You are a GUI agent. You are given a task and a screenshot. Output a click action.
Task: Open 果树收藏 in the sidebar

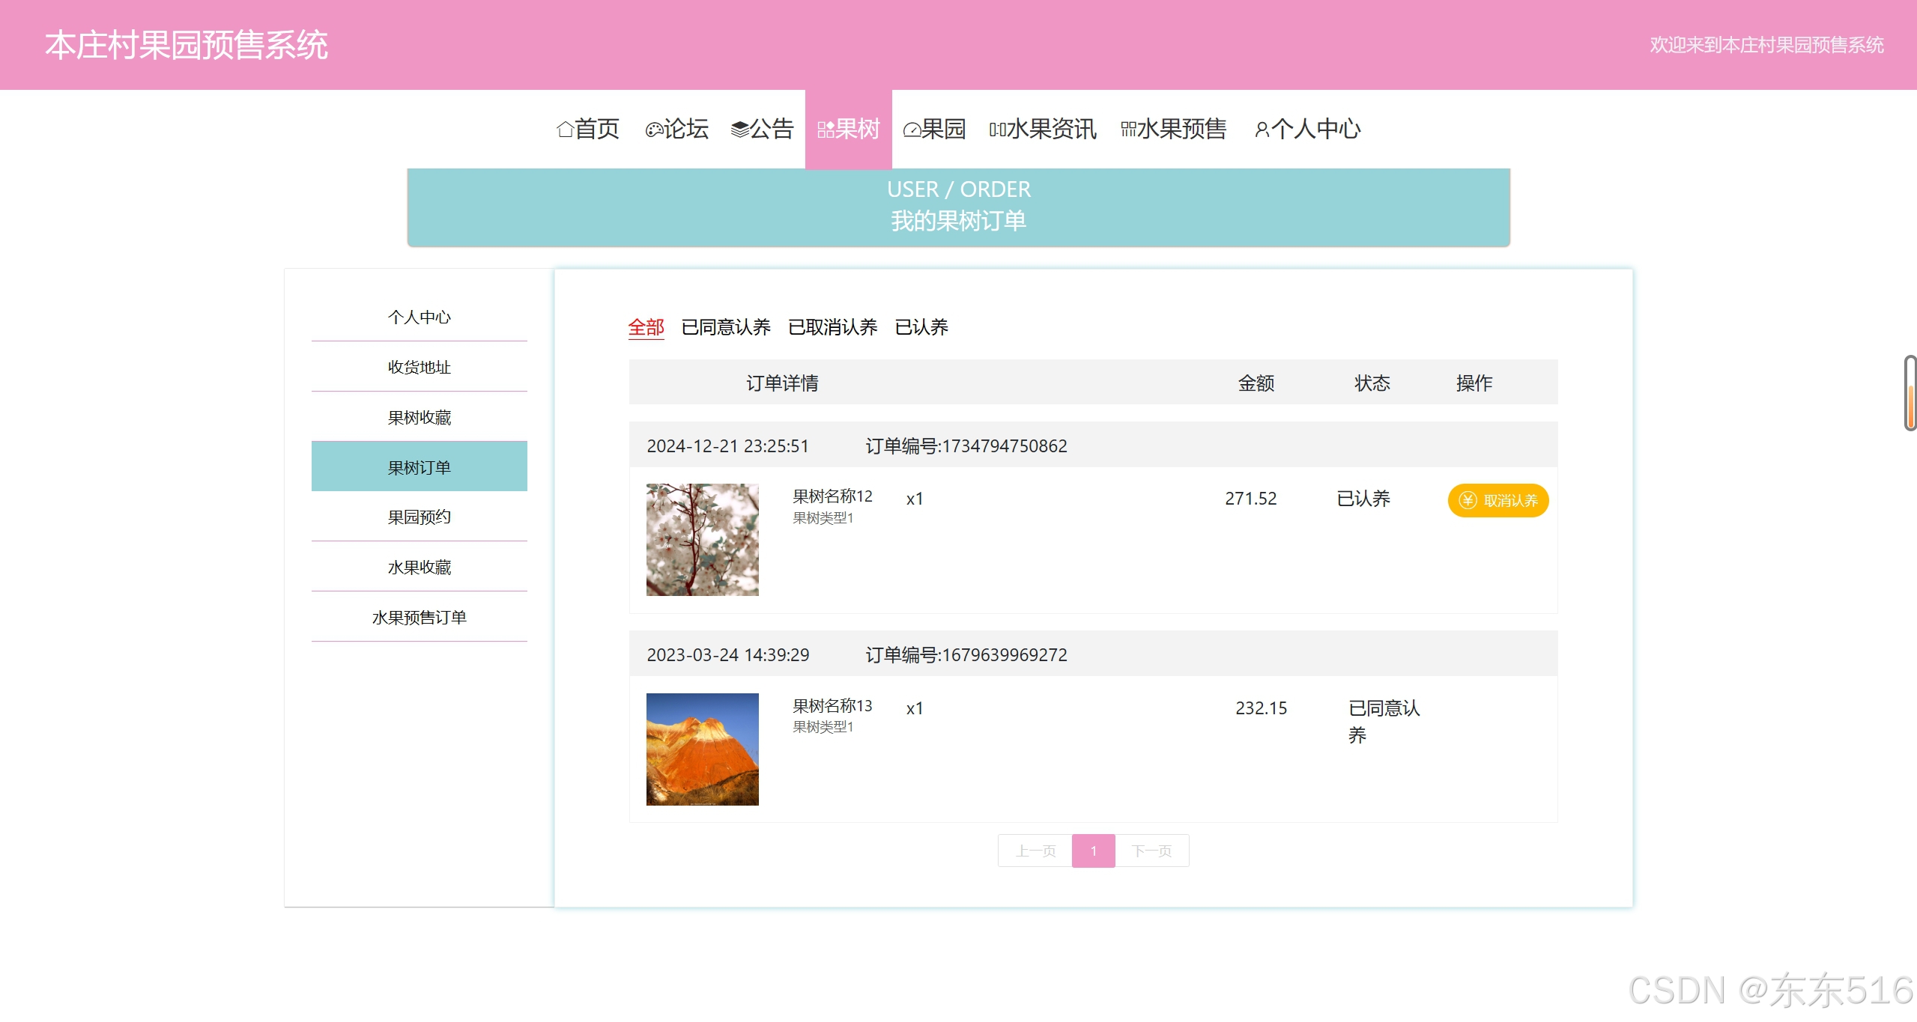pos(419,417)
